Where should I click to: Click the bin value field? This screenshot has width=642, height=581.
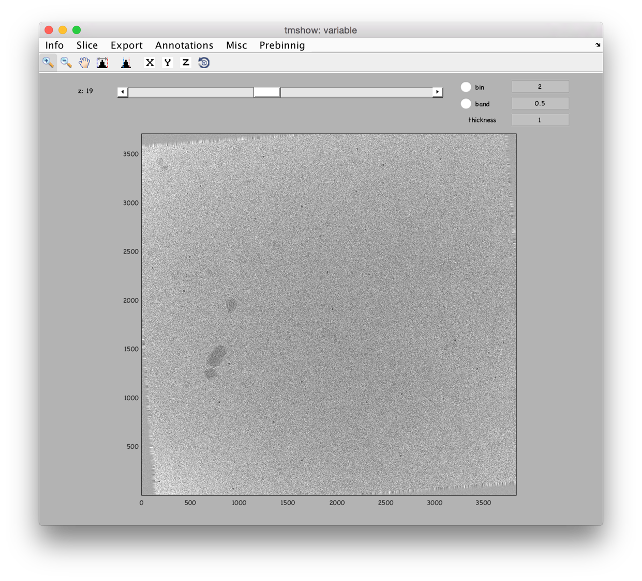[540, 87]
